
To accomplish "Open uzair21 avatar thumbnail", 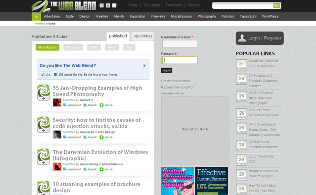I will pyautogui.click(x=57, y=102).
